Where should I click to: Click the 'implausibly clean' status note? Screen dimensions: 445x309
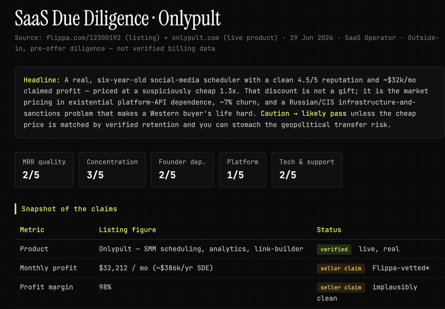pos(367,293)
